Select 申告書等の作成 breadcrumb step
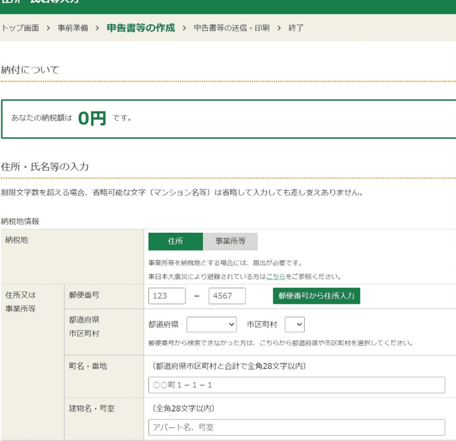This screenshot has width=456, height=441. (x=141, y=28)
